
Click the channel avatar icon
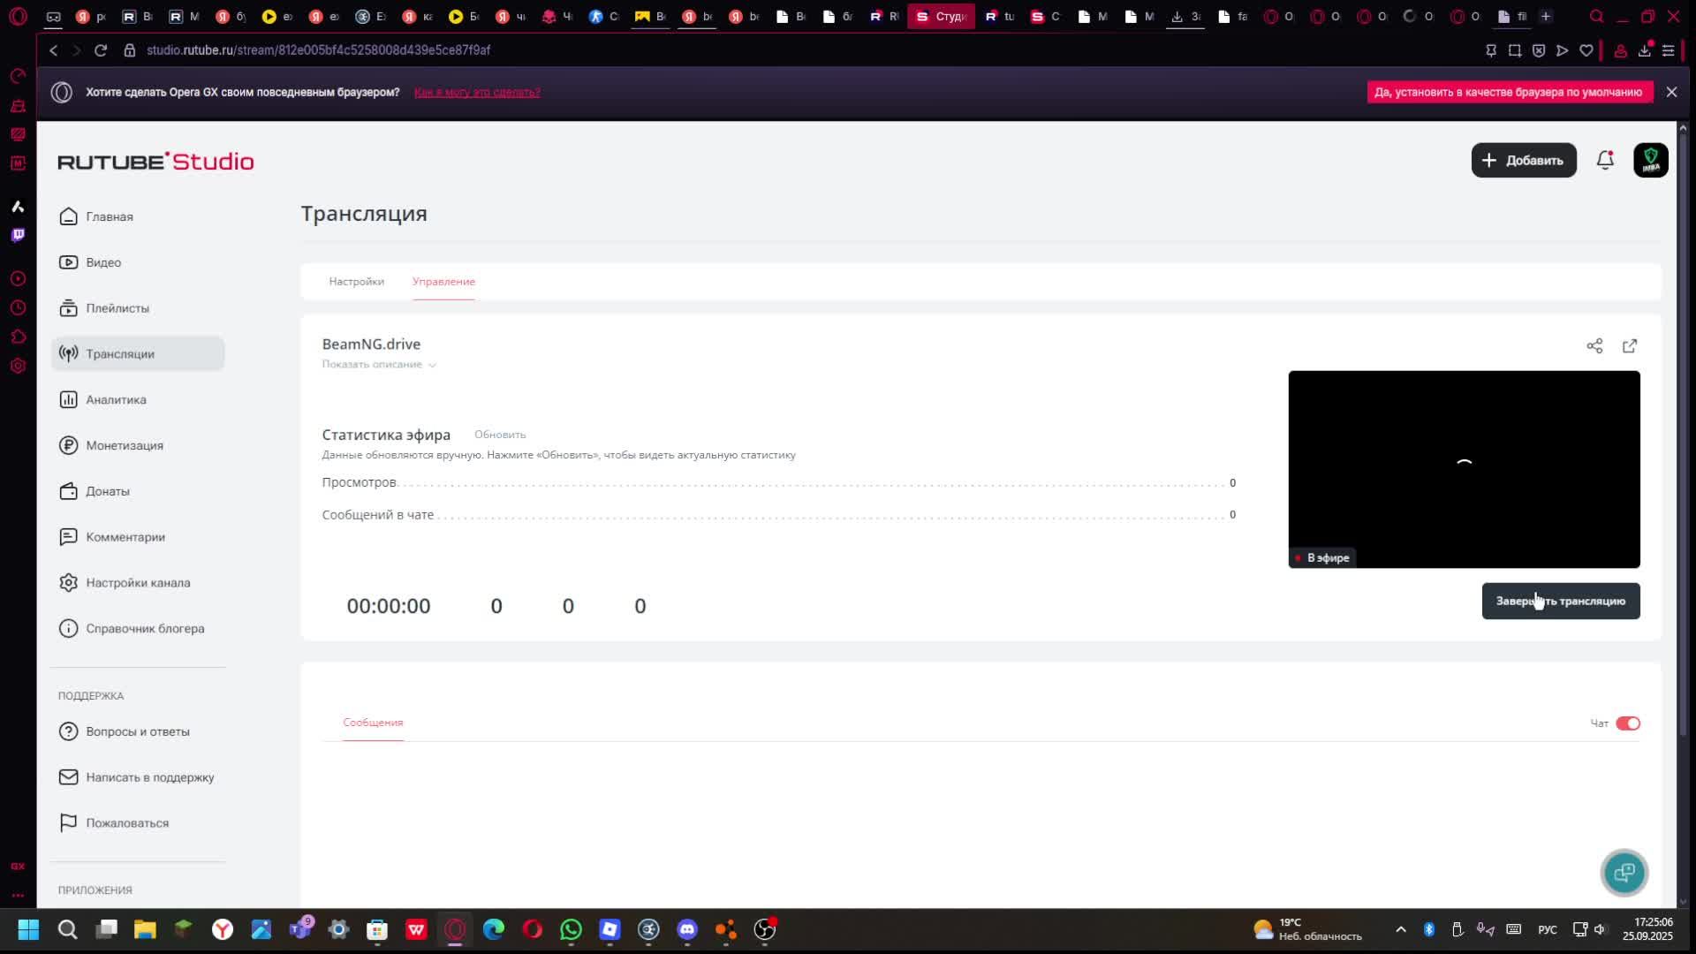(1650, 161)
